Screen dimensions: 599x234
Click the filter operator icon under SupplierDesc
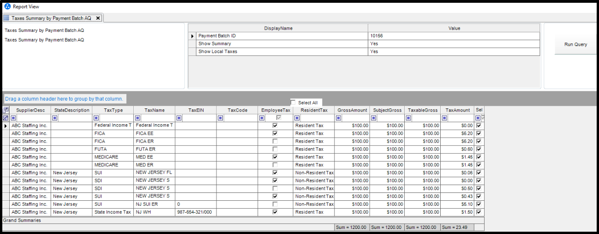coord(13,118)
